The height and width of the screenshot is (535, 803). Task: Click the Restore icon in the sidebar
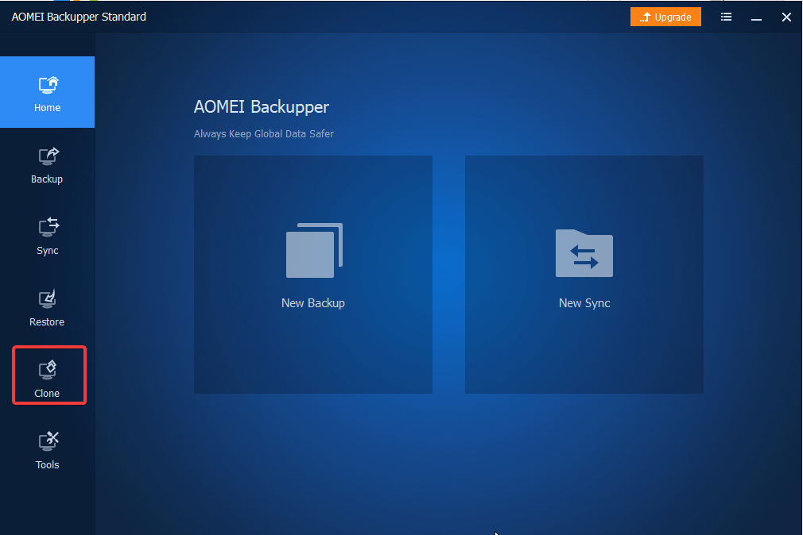pos(47,299)
